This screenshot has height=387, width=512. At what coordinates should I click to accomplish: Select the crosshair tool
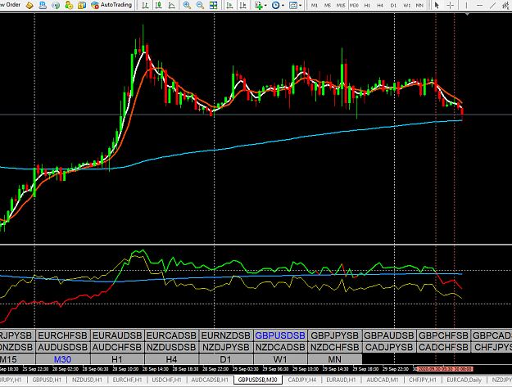pos(451,5)
